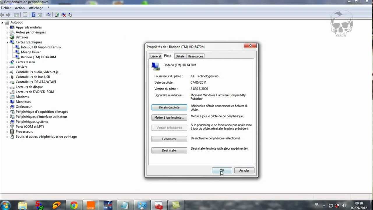Select Radeon (TM) HD 6470M in the tree
The image size is (373, 210).
[x=38, y=57]
